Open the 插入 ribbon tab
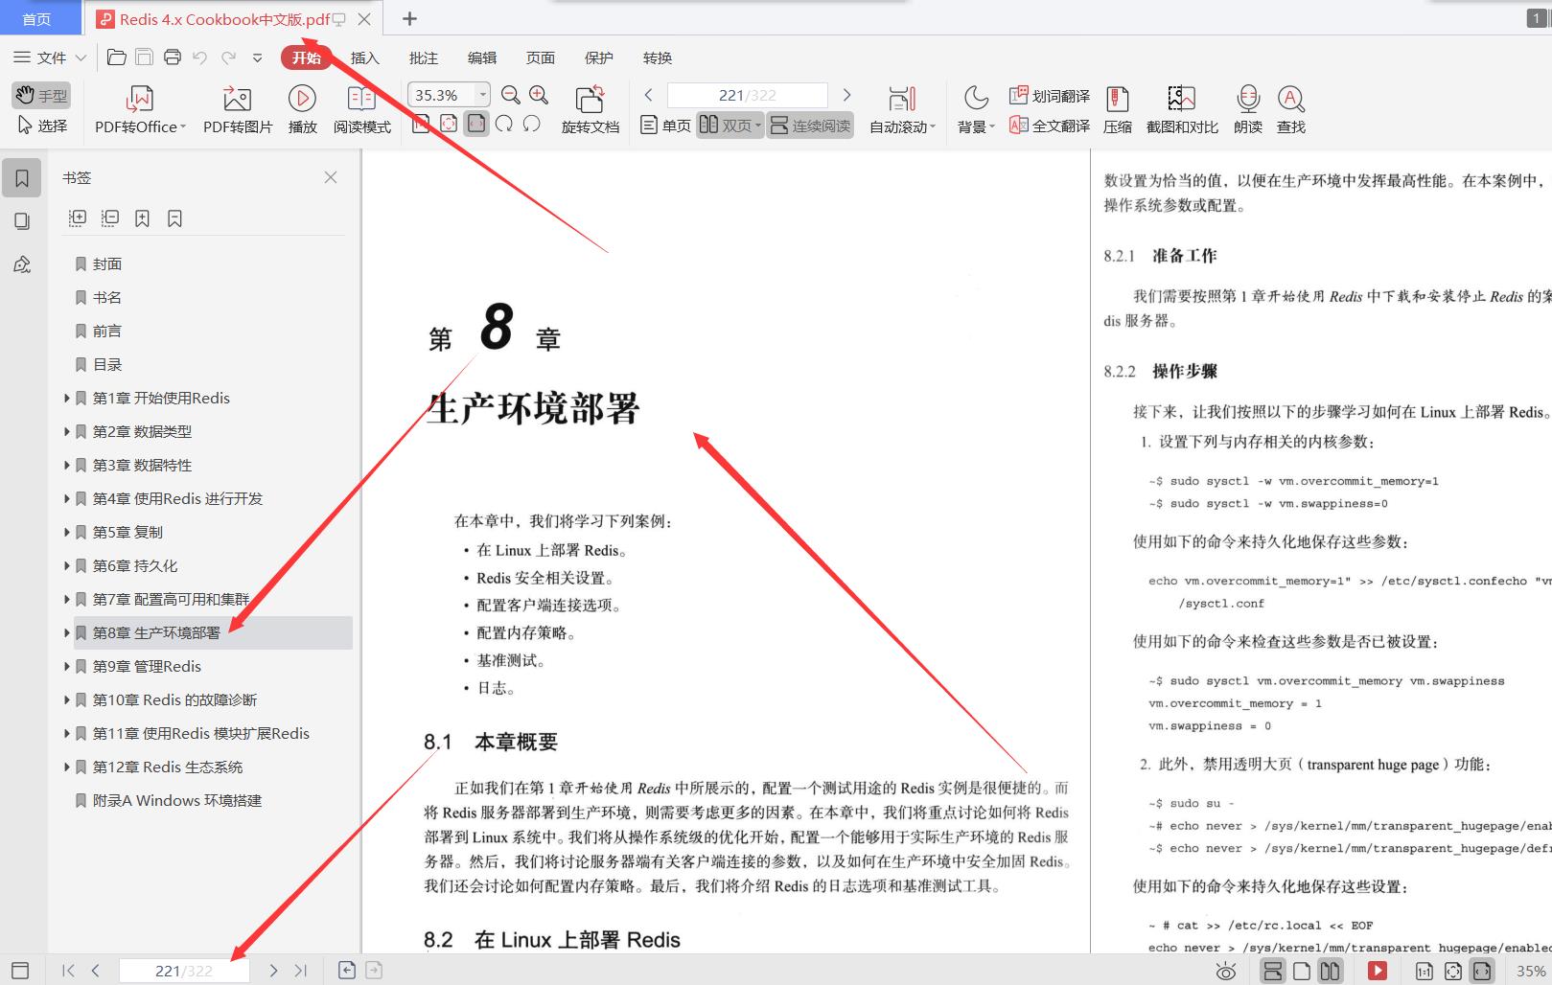1552x985 pixels. [364, 57]
